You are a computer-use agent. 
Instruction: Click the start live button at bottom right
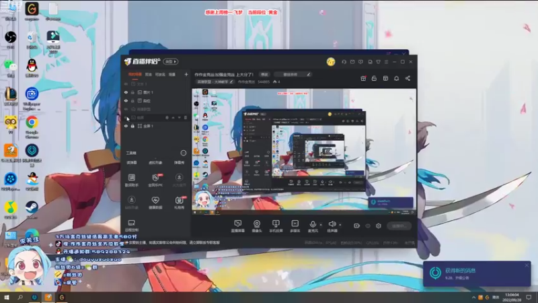click(399, 226)
